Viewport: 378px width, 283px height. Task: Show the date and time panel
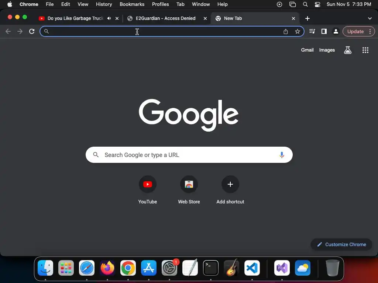pos(349,4)
